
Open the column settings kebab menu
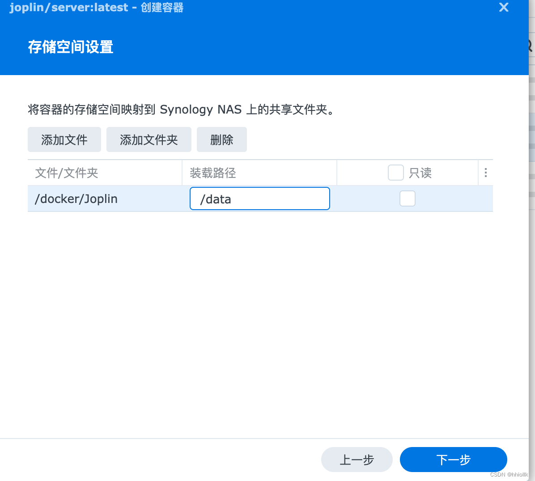[x=486, y=173]
